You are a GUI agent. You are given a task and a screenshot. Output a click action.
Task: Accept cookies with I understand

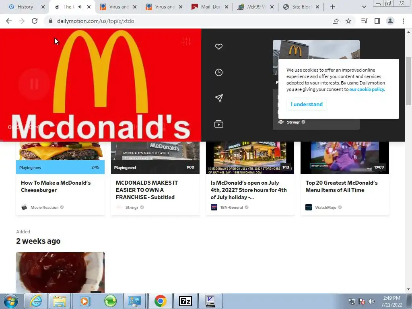[x=307, y=104]
